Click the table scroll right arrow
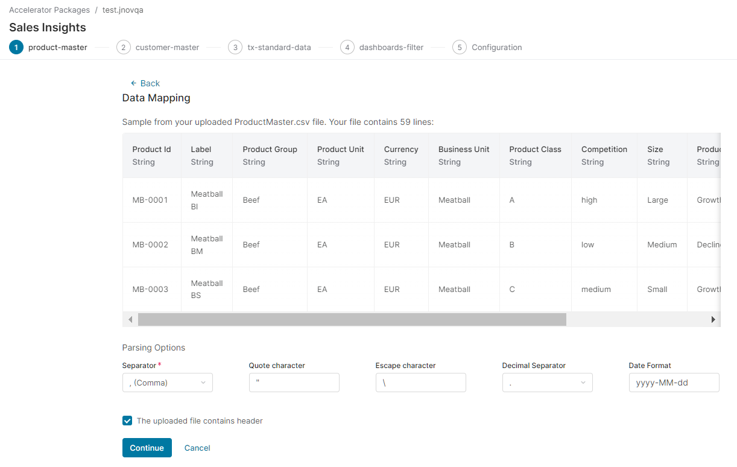 click(713, 319)
